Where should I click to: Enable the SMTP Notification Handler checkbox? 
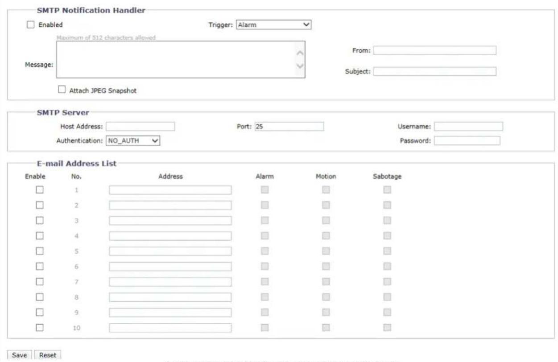(31, 25)
